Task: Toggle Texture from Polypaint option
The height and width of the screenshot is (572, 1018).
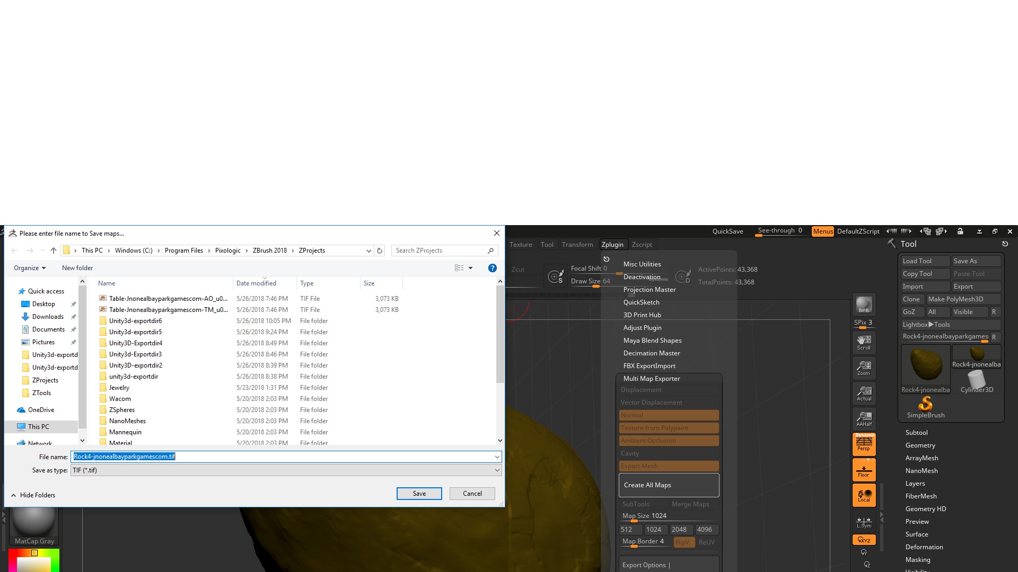Action: tap(669, 428)
